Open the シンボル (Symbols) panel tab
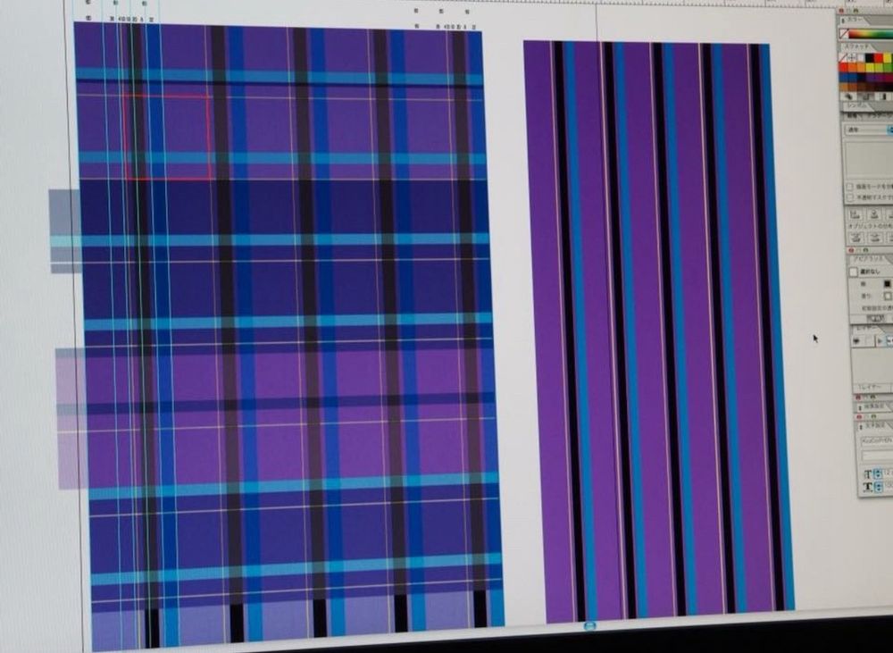The height and width of the screenshot is (653, 893). (856, 105)
